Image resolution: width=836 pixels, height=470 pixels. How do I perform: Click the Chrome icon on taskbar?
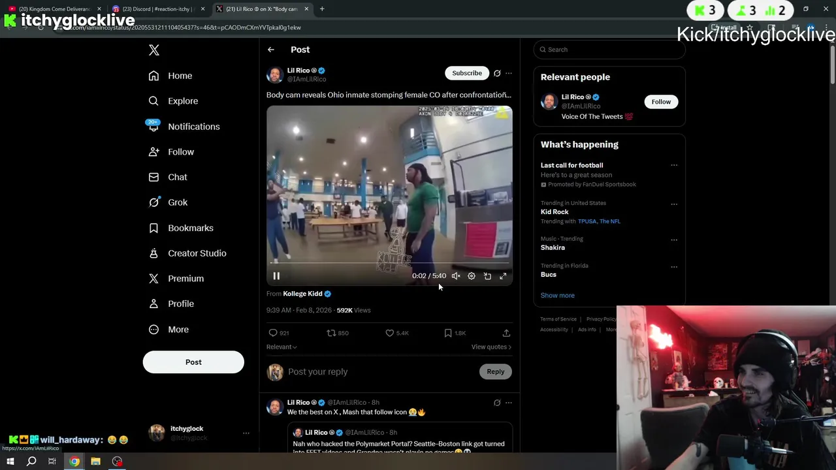click(x=74, y=462)
